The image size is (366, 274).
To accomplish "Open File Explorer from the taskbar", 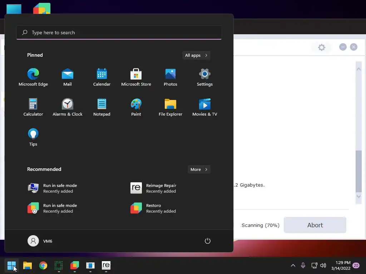I will tap(27, 265).
